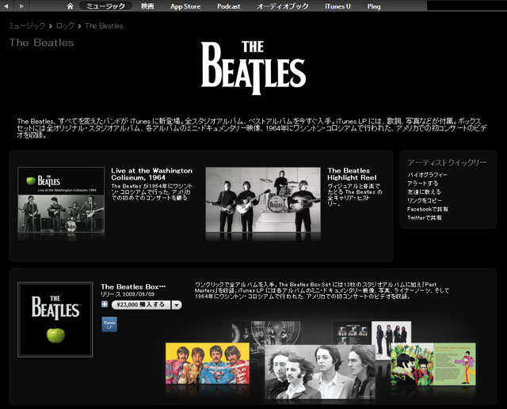The height and width of the screenshot is (409, 507).
Task: Share via Facebookで共有 link
Action: pos(428,209)
